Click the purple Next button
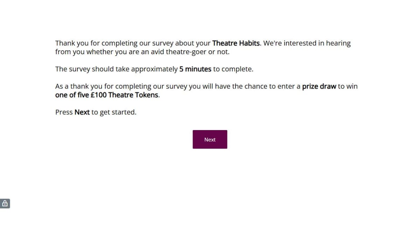Viewport: 420px width, 236px height. pyautogui.click(x=210, y=139)
